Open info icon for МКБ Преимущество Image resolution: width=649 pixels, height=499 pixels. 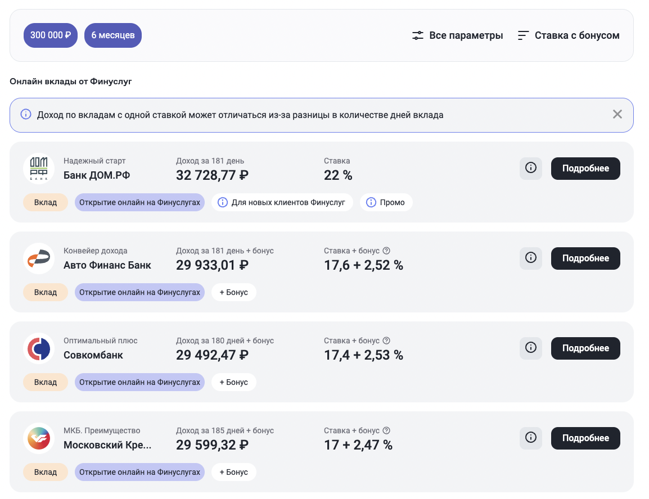point(530,438)
